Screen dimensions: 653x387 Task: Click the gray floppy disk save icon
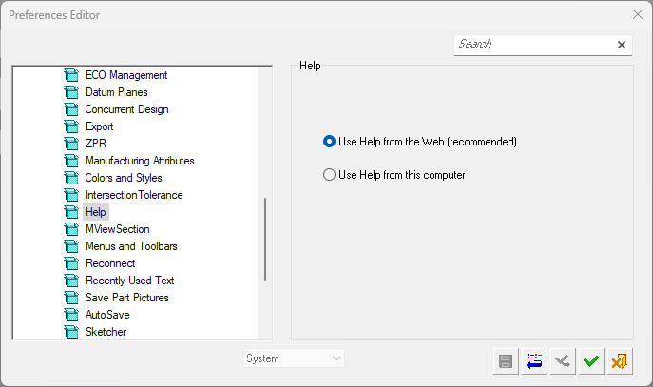506,360
